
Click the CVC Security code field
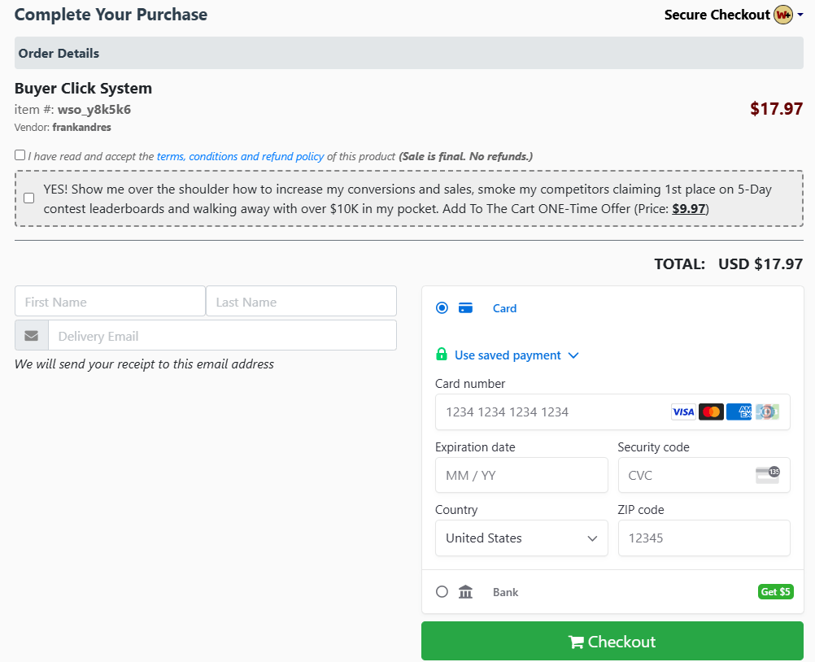pyautogui.click(x=704, y=475)
